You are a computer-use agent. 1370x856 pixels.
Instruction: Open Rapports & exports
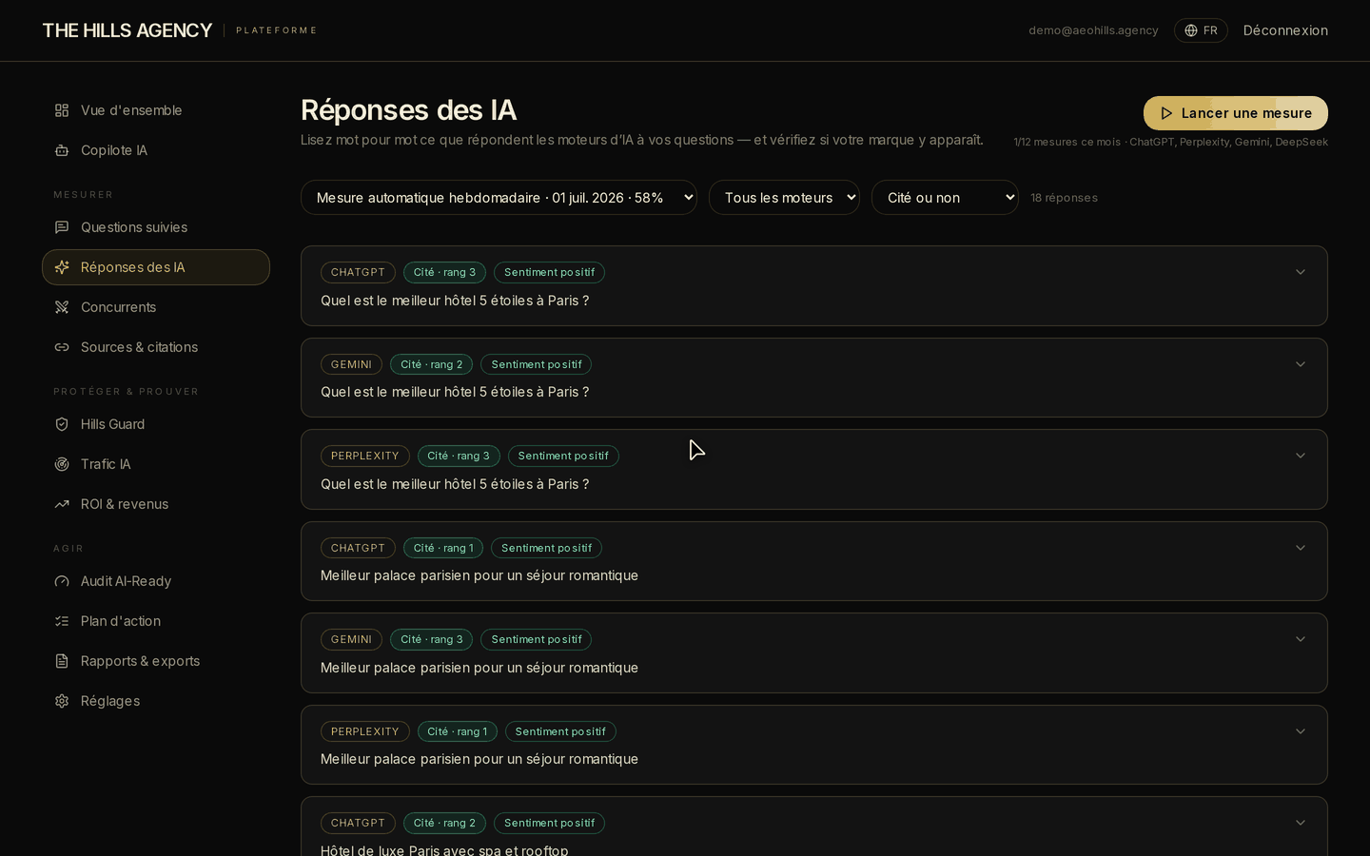[156, 661]
